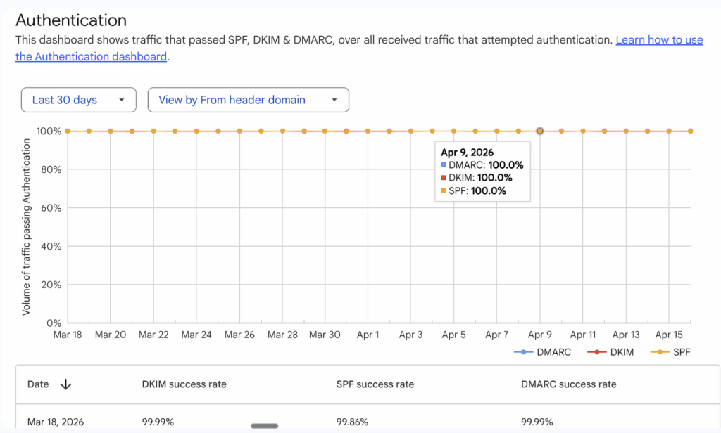Open the Last 30 days dropdown
721x433 pixels.
78,100
